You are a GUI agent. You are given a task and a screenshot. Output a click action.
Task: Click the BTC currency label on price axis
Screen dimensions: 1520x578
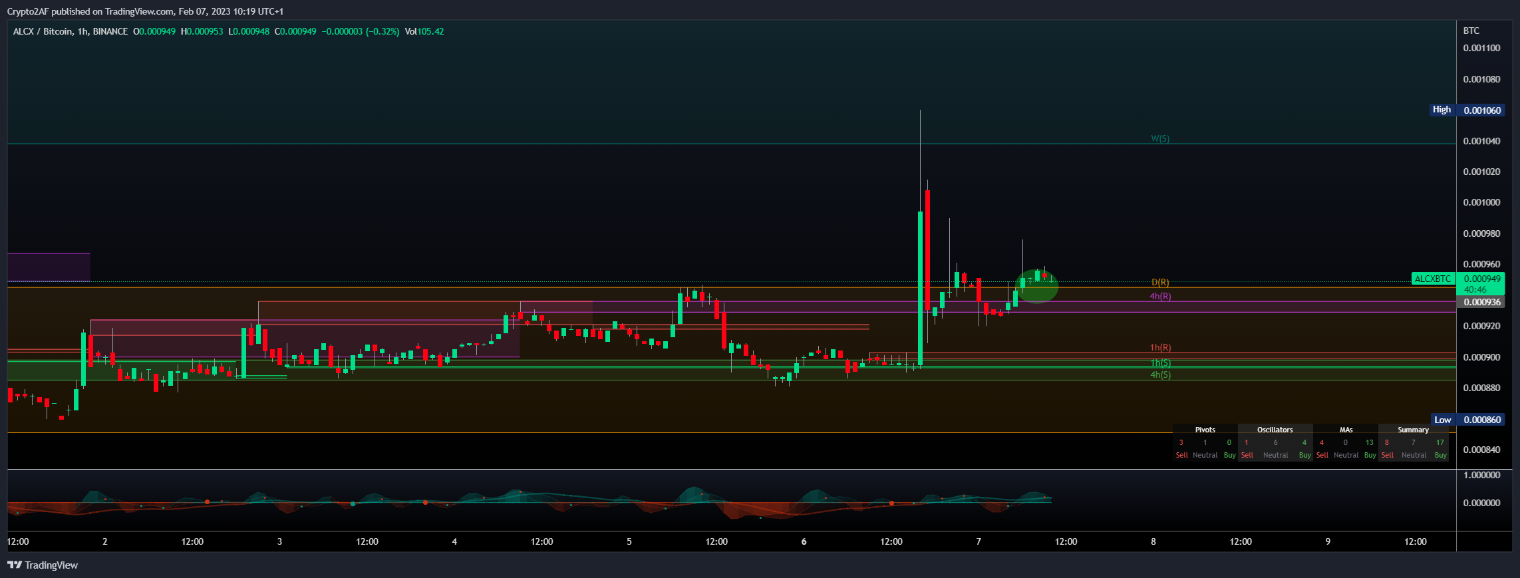pyautogui.click(x=1471, y=31)
